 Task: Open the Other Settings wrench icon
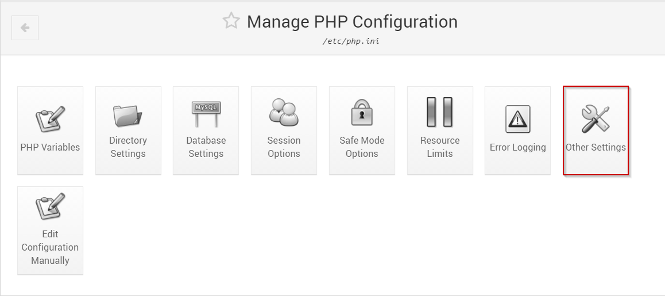[x=596, y=120]
